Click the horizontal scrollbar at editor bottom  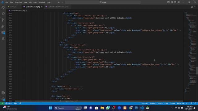[x=99, y=101]
